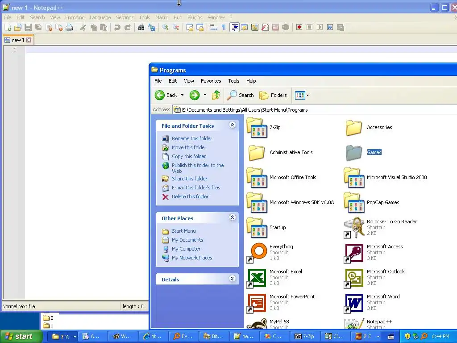The image size is (457, 343).
Task: Open the Back history dropdown arrow
Action: 182,95
